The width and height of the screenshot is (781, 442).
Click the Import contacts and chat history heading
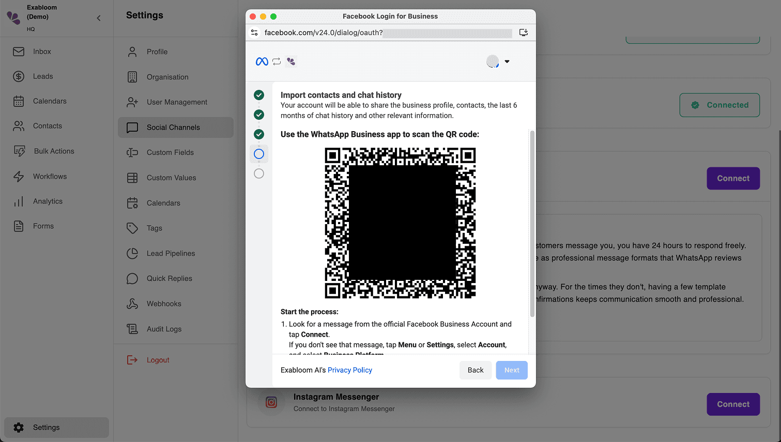click(341, 95)
